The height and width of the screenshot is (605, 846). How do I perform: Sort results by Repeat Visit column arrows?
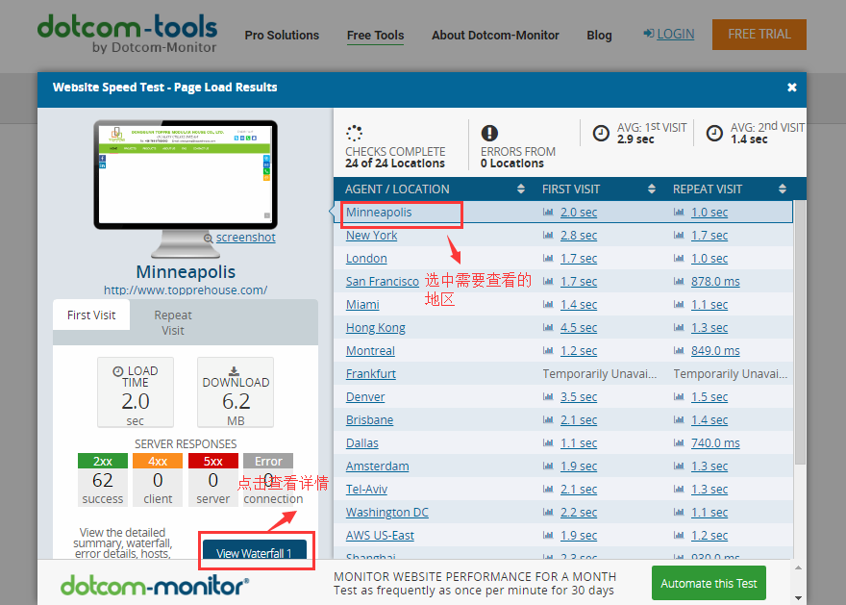(x=783, y=189)
